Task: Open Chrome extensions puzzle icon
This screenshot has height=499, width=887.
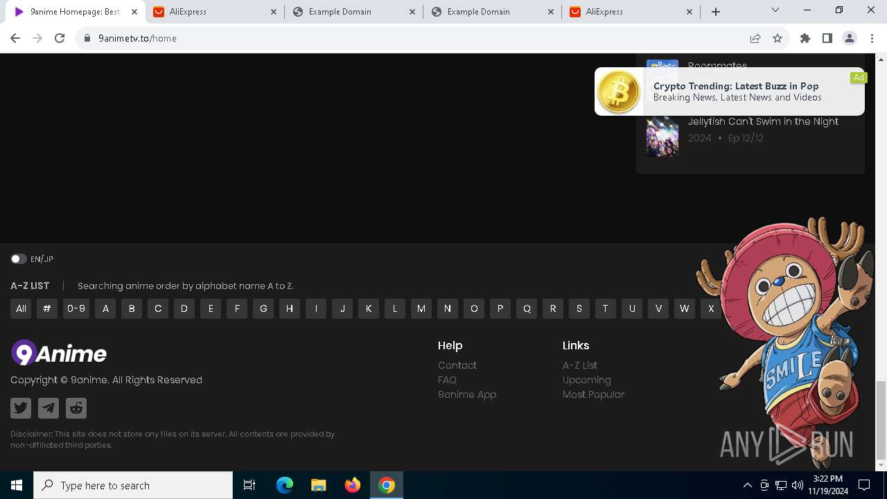Action: click(805, 38)
